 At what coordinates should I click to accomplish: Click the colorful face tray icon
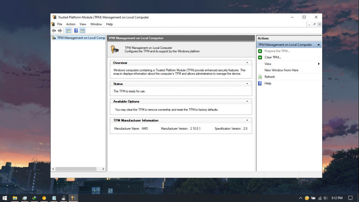[x=307, y=198]
